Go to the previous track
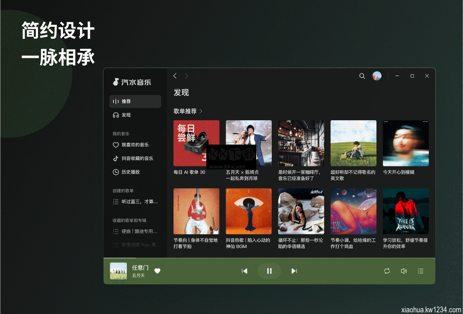Viewport: 463px width, 314px height. (244, 271)
